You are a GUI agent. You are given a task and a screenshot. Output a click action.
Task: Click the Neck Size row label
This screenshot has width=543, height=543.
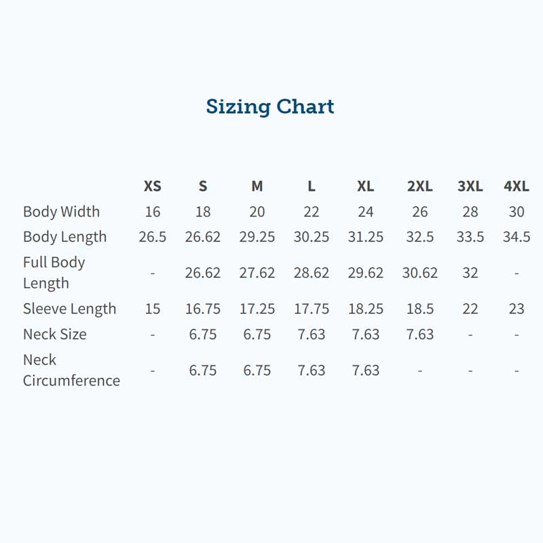pyautogui.click(x=54, y=334)
